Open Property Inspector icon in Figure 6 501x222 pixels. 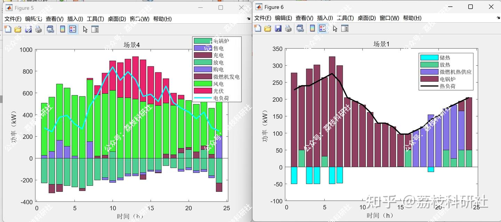coord(345,29)
